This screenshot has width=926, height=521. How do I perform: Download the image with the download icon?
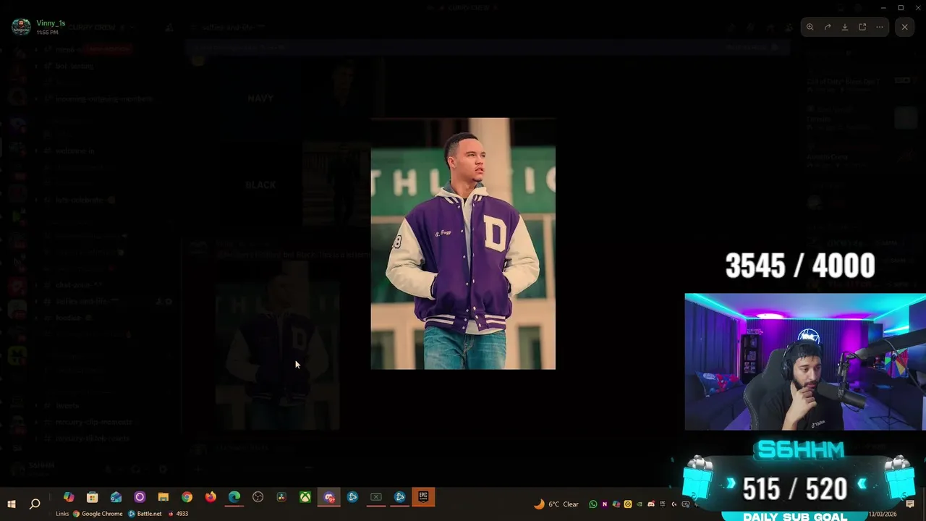(845, 27)
